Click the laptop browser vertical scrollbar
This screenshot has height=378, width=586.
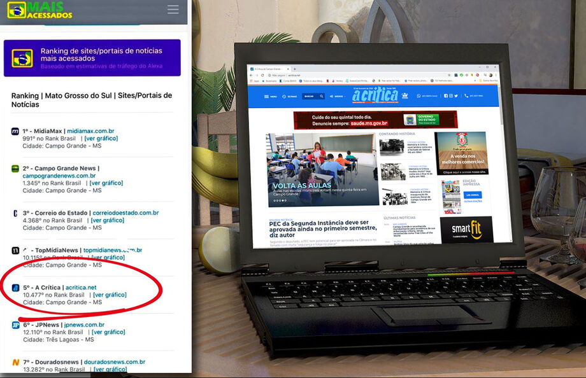click(x=500, y=106)
